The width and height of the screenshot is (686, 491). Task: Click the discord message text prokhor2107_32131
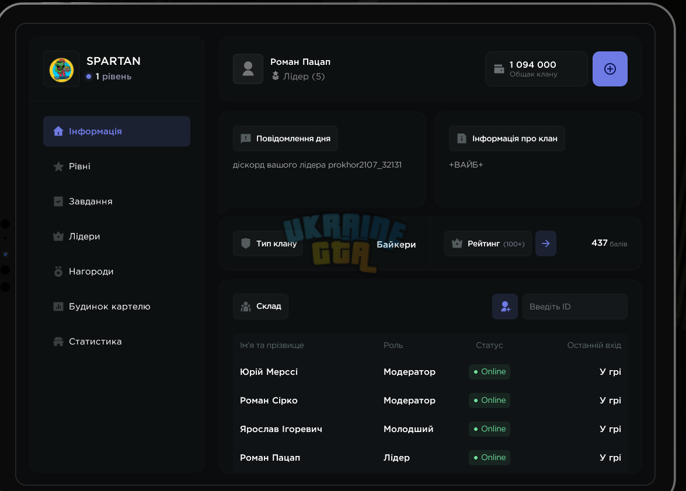pyautogui.click(x=317, y=165)
